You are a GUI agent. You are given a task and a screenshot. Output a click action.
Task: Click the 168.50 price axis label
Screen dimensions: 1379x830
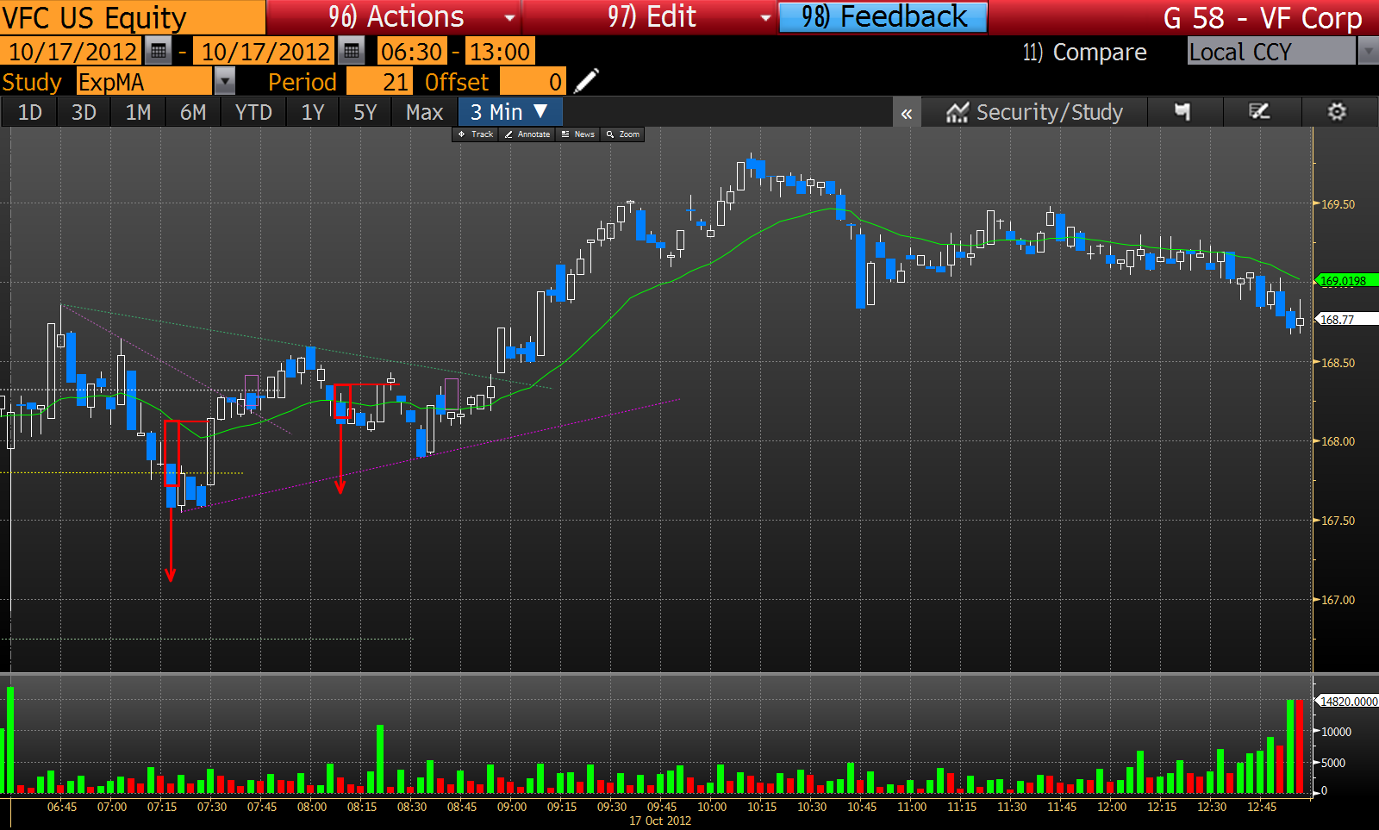point(1338,363)
